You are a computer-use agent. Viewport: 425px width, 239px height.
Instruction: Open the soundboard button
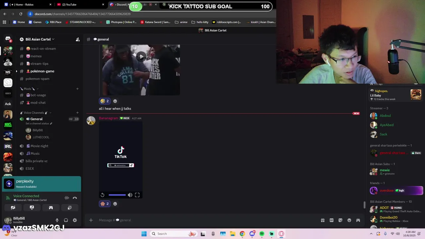[x=70, y=207]
